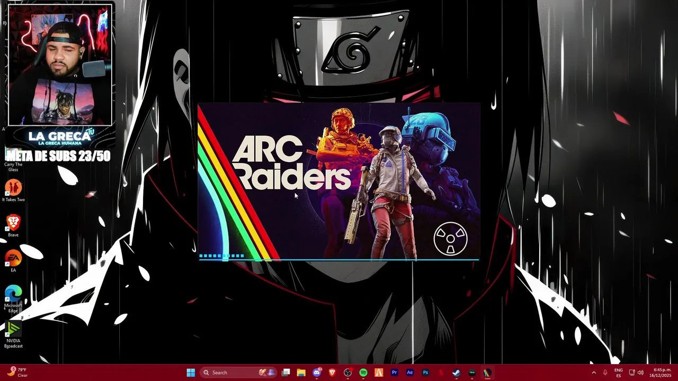Viewport: 678px width, 381px height.
Task: Open Discord from the taskbar
Action: click(x=317, y=373)
